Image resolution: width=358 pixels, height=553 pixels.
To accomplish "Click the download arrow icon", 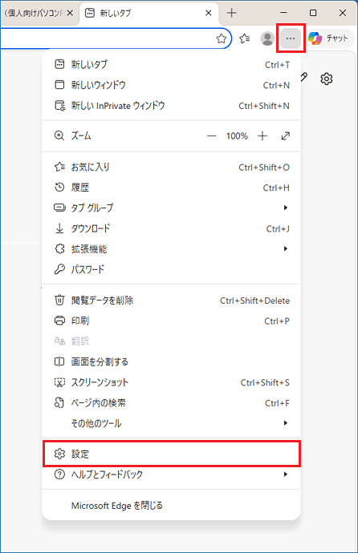I will 59,228.
